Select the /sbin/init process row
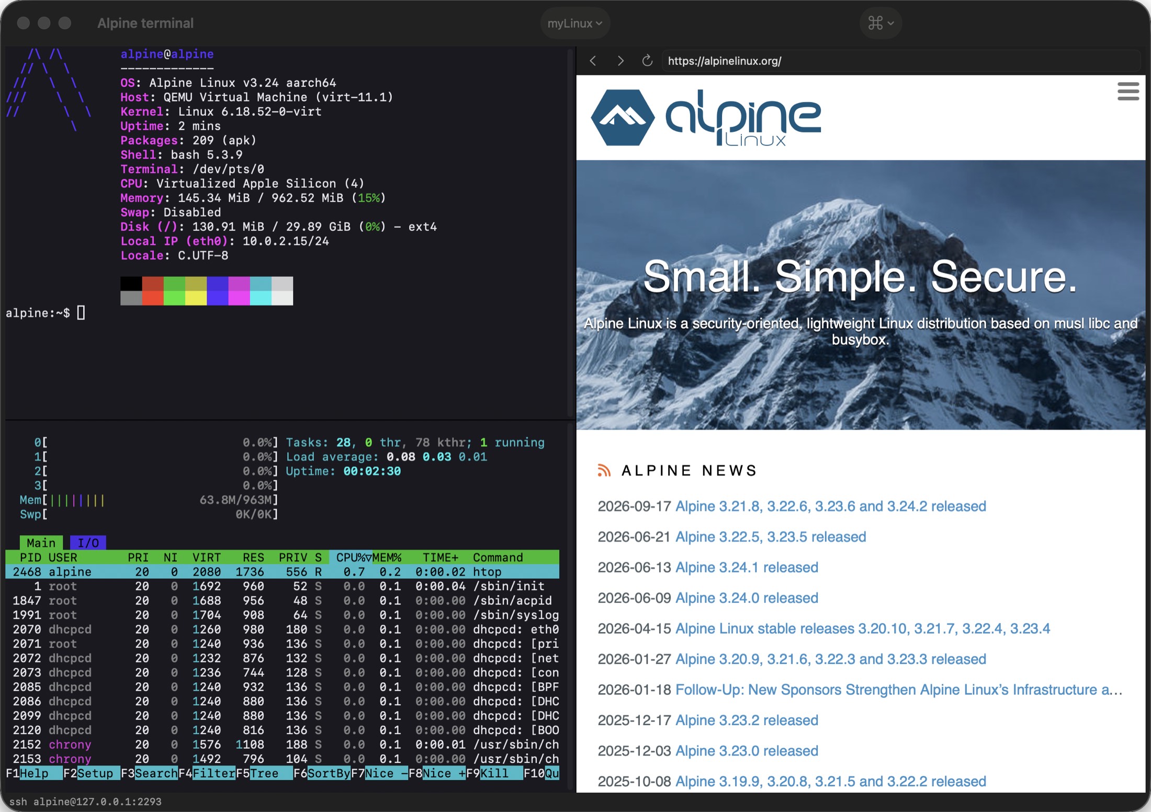The width and height of the screenshot is (1151, 812). [x=283, y=586]
